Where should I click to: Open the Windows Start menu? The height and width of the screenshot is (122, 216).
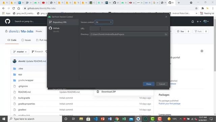(x=4, y=119)
